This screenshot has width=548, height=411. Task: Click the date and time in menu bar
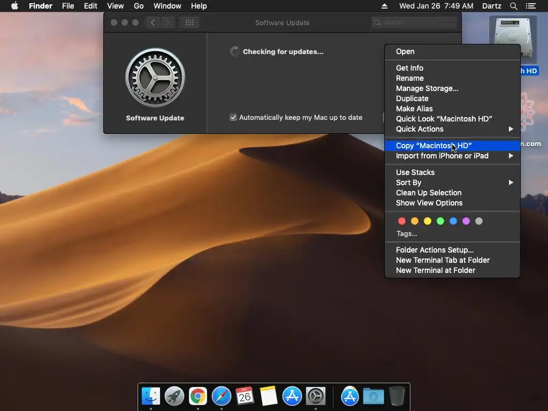click(x=436, y=6)
